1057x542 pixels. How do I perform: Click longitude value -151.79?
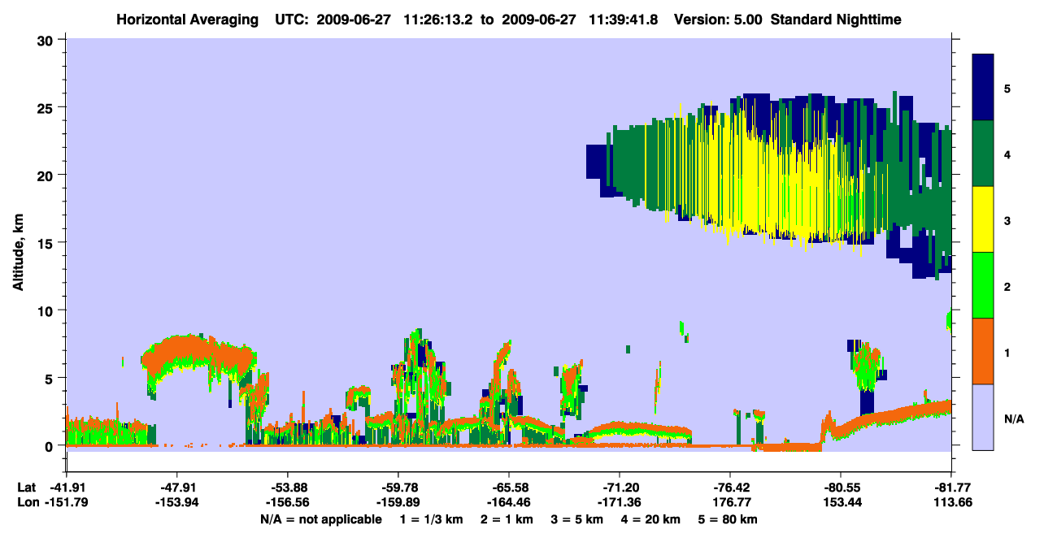pyautogui.click(x=66, y=502)
